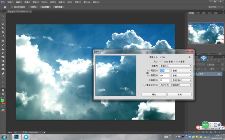
Task: Select the Move tool
Action: (3, 16)
